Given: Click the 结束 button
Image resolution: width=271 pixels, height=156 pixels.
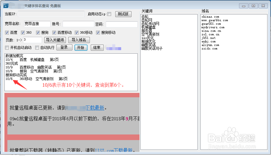Looking at the screenshot, I should coord(97,47).
